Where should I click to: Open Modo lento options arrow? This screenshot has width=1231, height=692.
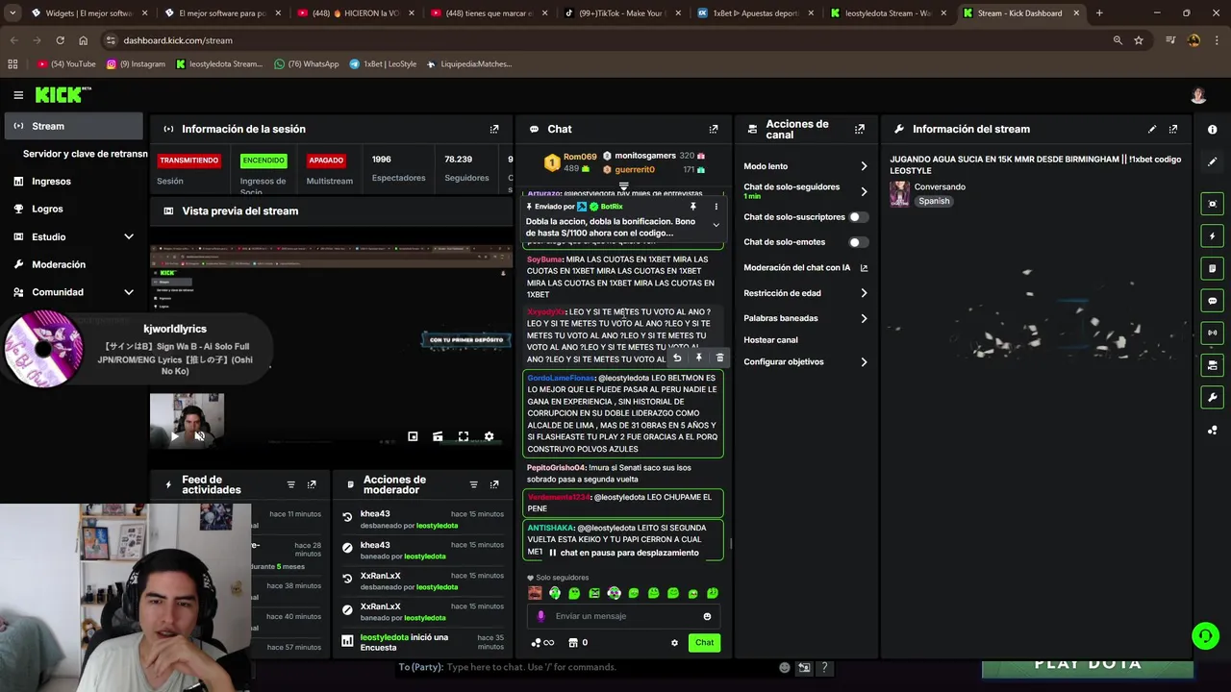(864, 166)
